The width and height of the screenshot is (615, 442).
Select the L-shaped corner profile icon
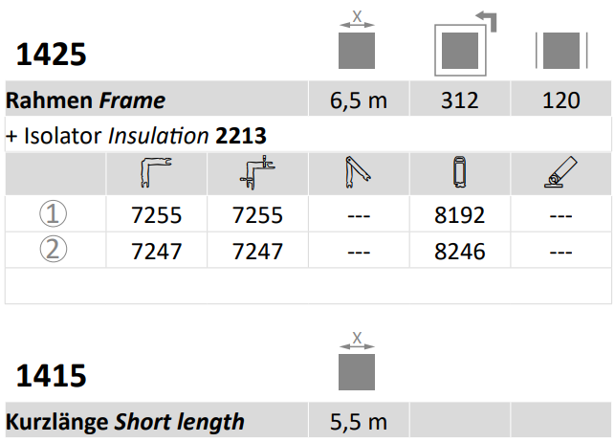[x=156, y=172]
